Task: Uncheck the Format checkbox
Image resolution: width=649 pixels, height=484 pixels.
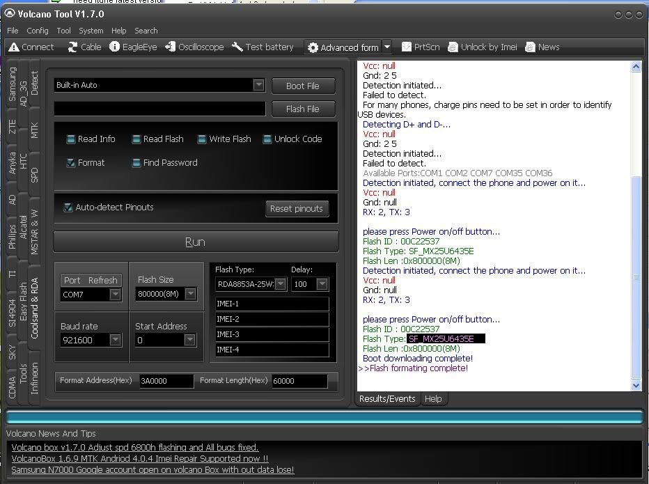Action: tap(71, 163)
